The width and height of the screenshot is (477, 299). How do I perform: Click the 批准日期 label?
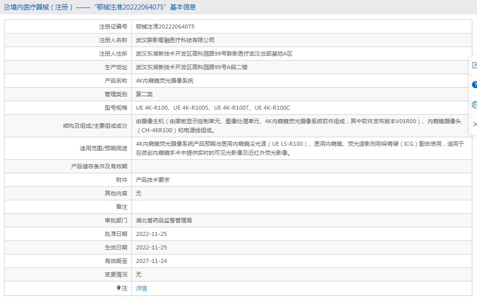(116, 234)
